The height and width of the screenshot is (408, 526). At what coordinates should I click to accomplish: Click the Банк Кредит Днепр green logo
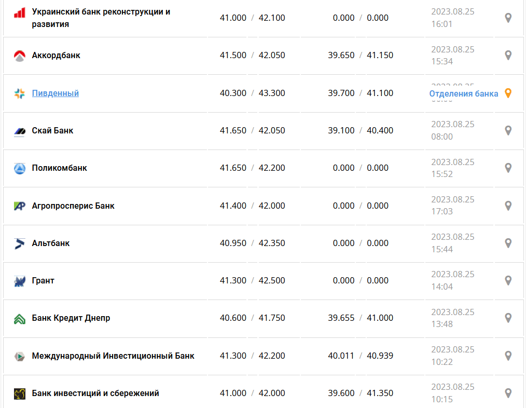(20, 318)
